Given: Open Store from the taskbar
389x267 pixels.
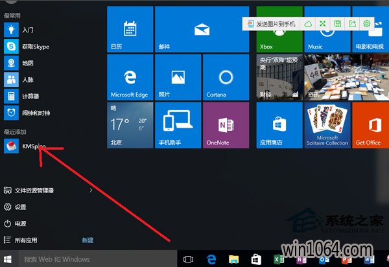Looking at the screenshot, I should click(256, 259).
